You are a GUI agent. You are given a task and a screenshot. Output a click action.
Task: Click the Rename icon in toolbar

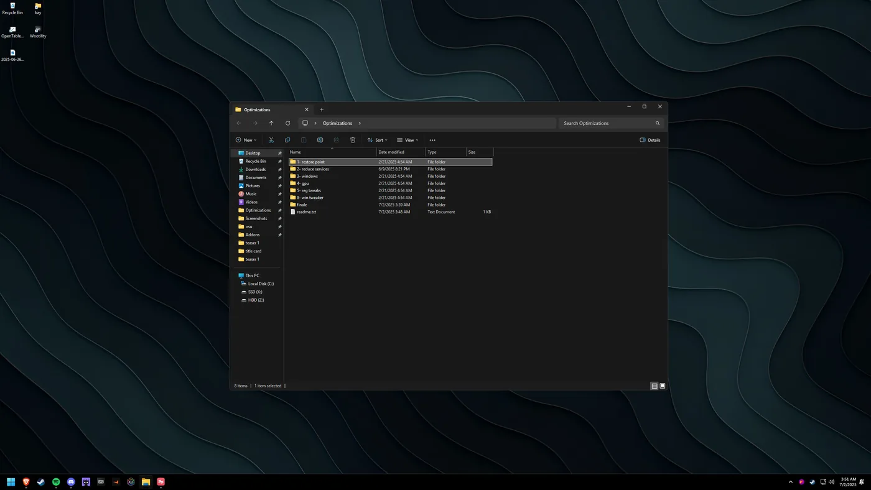click(x=320, y=140)
